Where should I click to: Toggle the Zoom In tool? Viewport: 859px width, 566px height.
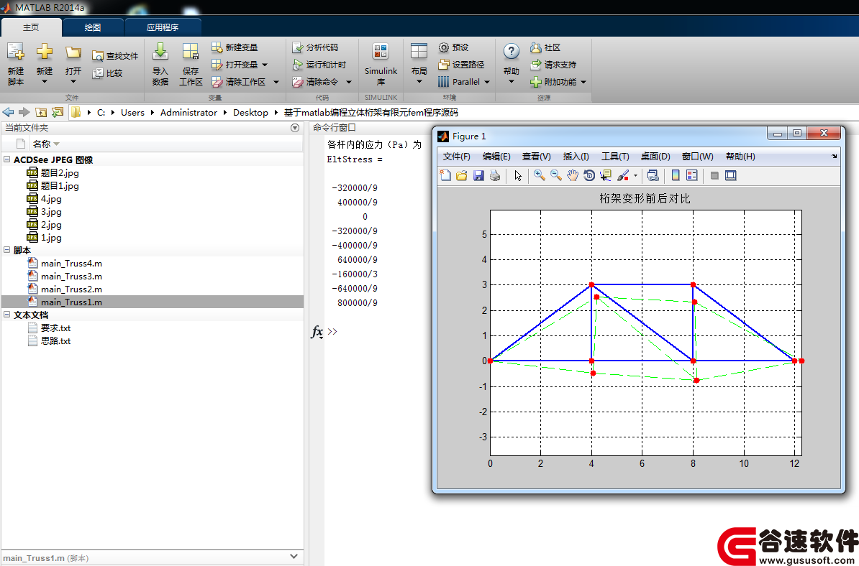coord(540,175)
